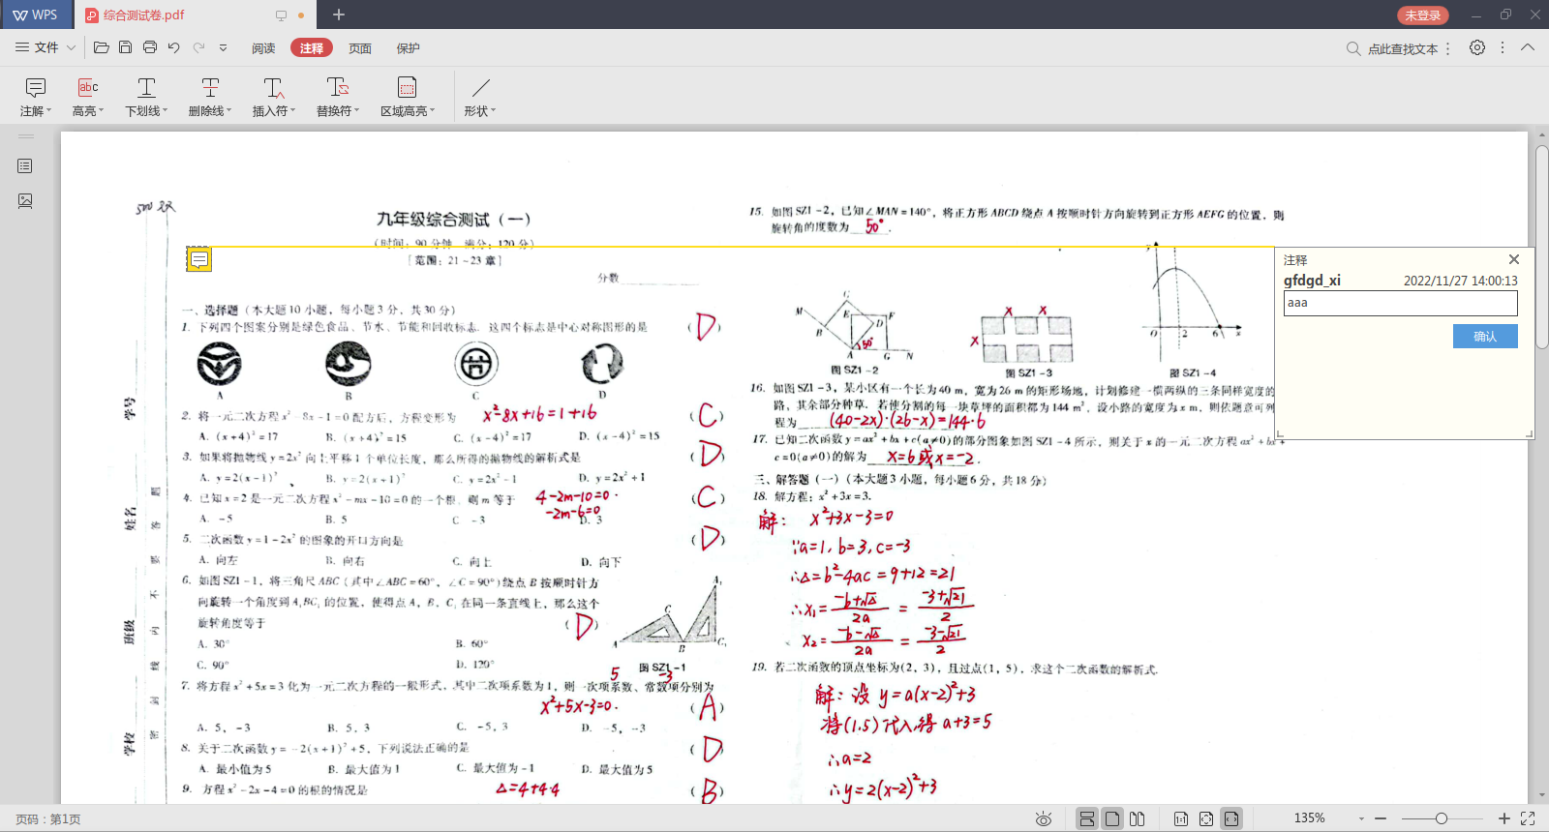Click the 未登录 login button
This screenshot has width=1549, height=832.
point(1422,15)
